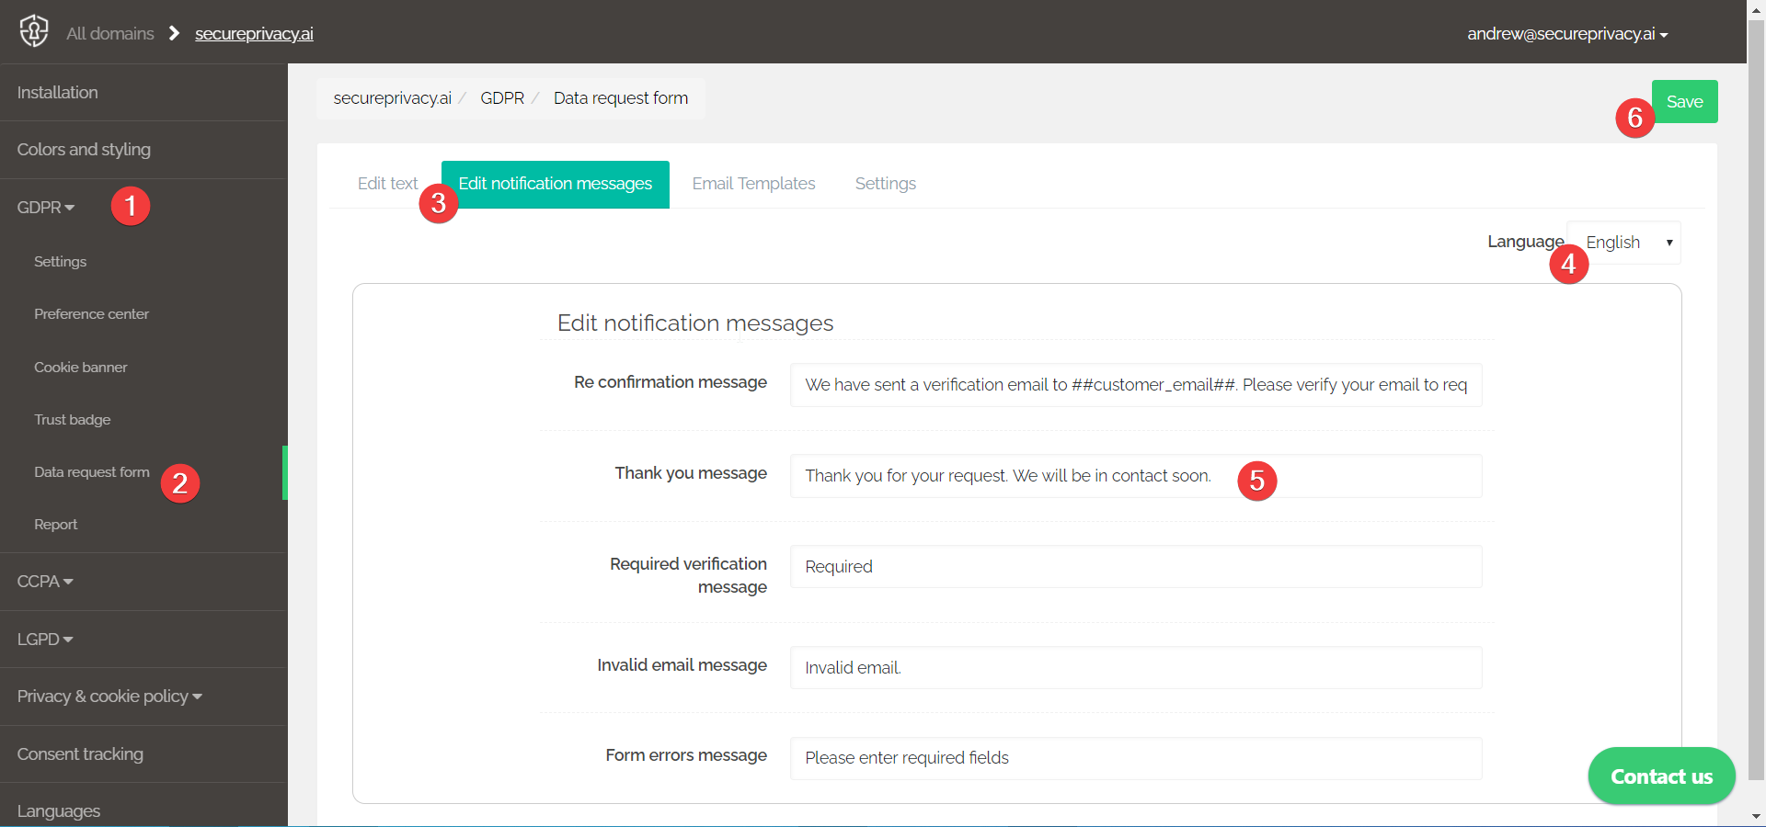The height and width of the screenshot is (827, 1766).
Task: Open the Installation sidebar section
Action: (57, 92)
